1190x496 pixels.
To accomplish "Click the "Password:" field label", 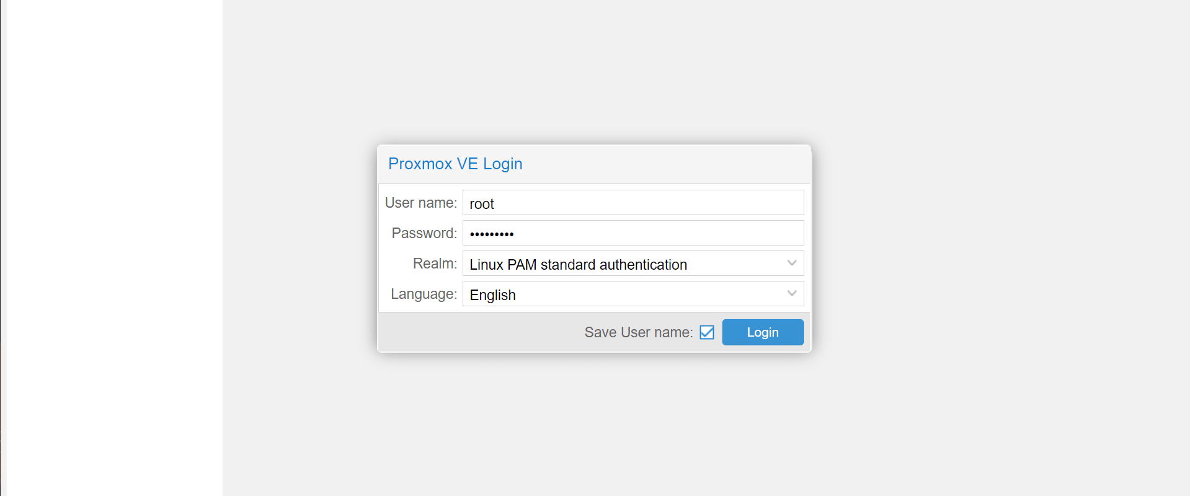I will pyautogui.click(x=424, y=233).
